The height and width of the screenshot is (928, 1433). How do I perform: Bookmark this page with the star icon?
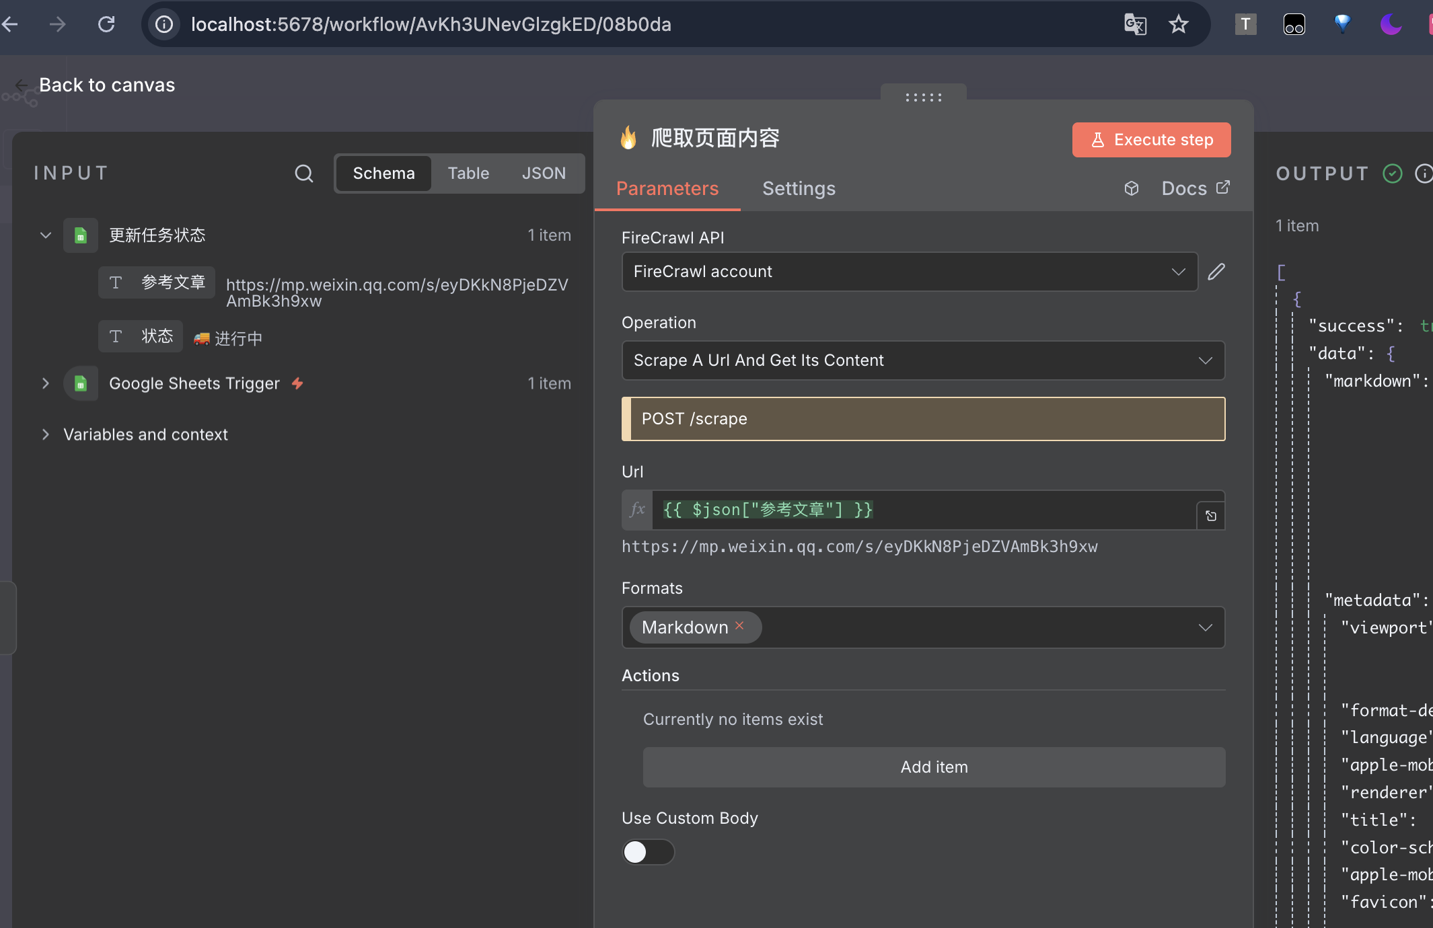[x=1179, y=25]
